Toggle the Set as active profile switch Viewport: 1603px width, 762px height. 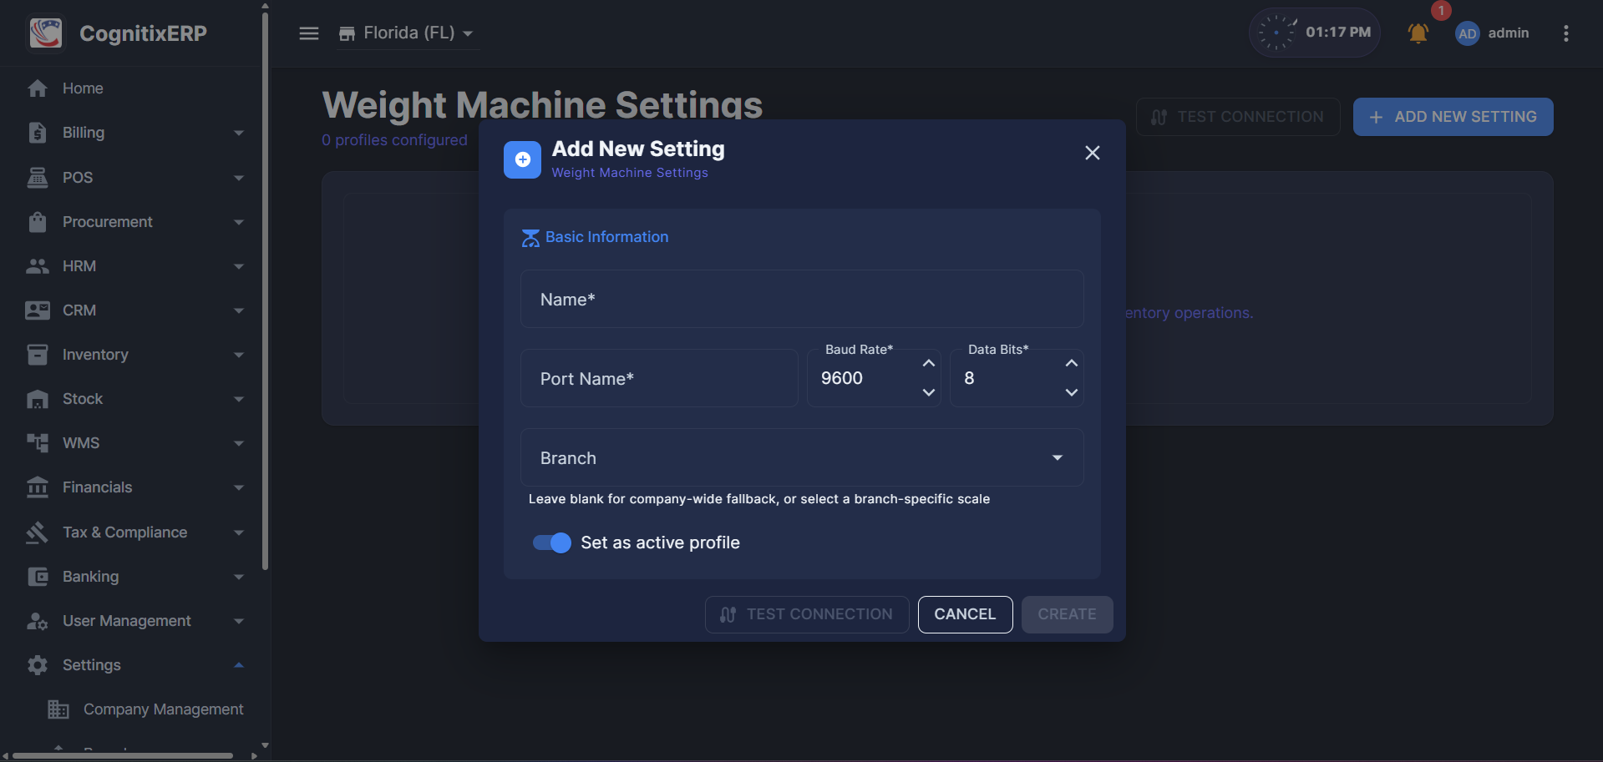coord(552,542)
